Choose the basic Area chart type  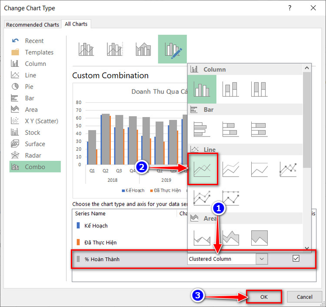tap(202, 238)
